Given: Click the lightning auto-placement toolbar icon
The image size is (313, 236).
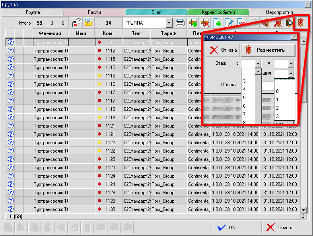Looking at the screenshot, I should tap(301, 23).
